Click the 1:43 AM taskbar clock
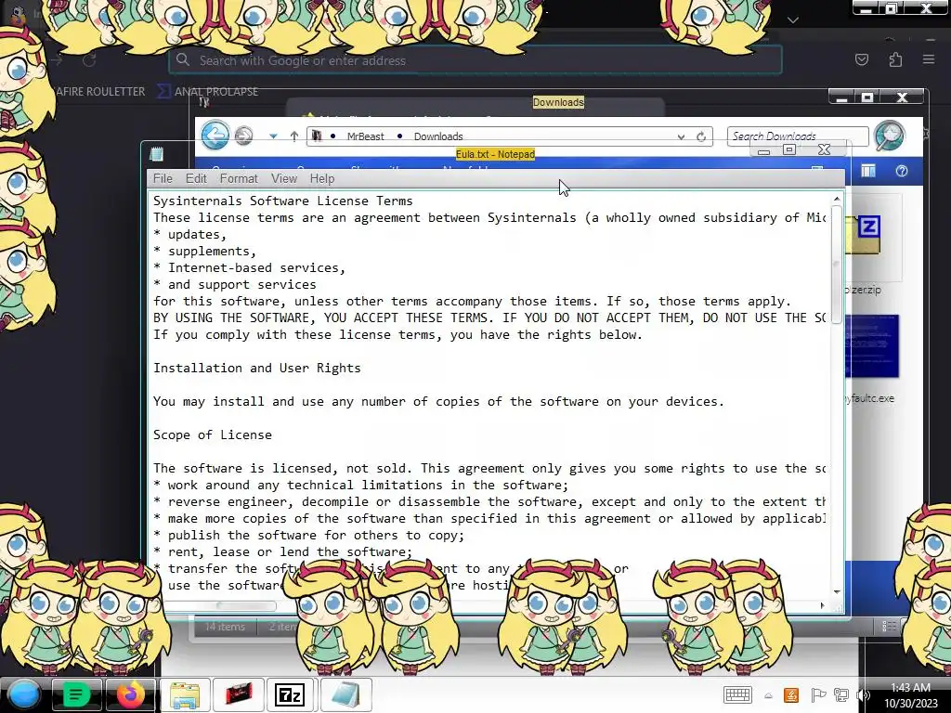The height and width of the screenshot is (713, 951). pyautogui.click(x=910, y=688)
